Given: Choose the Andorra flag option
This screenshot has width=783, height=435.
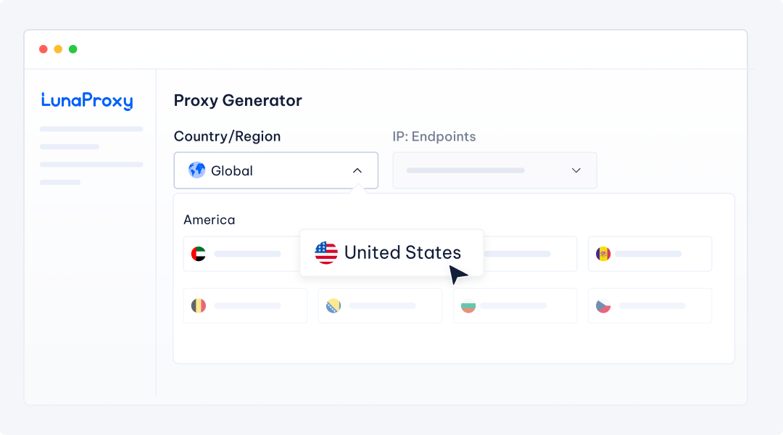Looking at the screenshot, I should (x=603, y=254).
